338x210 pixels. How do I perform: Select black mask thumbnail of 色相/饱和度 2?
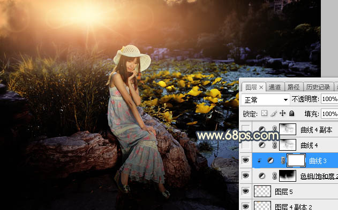coord(288,176)
